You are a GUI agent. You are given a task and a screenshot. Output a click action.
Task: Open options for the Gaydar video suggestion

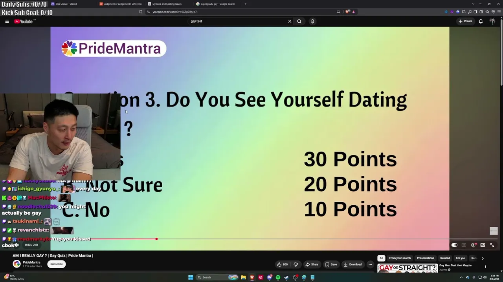485,266
